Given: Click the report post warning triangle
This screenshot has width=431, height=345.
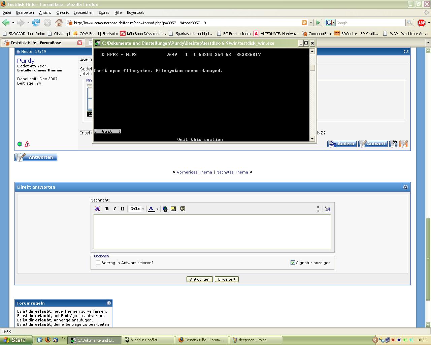Looking at the screenshot, I should (27, 144).
